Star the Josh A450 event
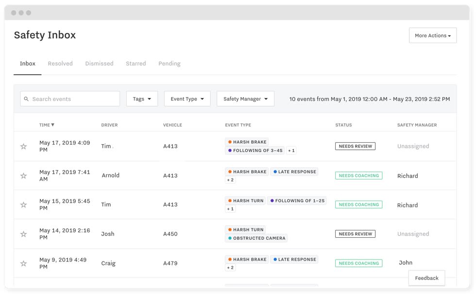Image resolution: width=476 pixels, height=294 pixels. 24,234
